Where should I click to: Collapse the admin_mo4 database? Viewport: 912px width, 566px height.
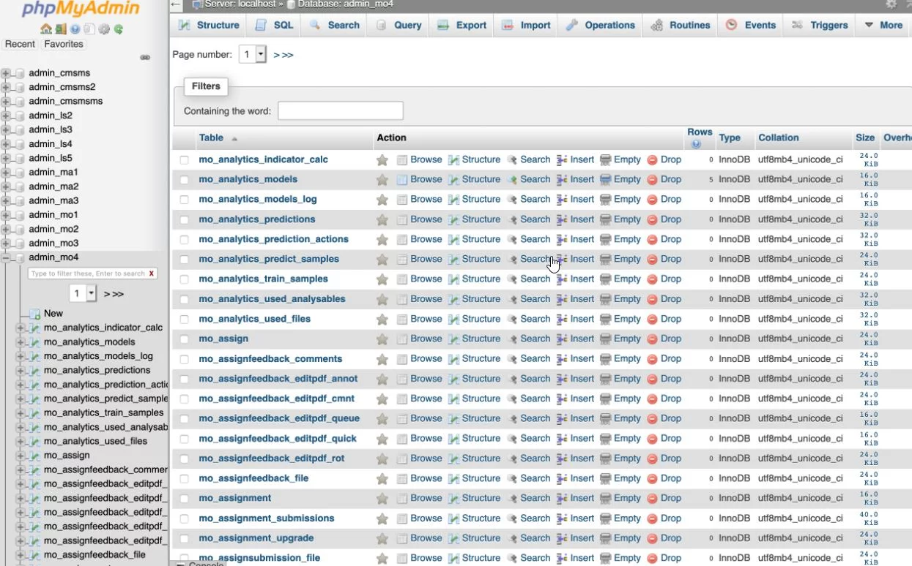(x=6, y=257)
